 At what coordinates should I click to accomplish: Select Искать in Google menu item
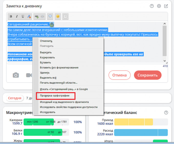coord(64,89)
